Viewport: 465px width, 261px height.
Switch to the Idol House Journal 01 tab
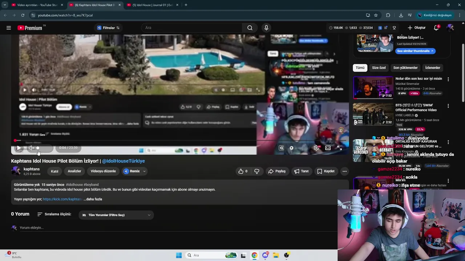tap(152, 5)
